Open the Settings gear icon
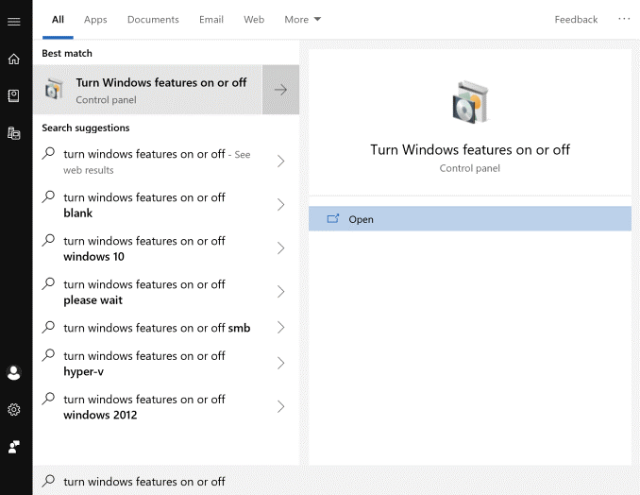The width and height of the screenshot is (640, 495). click(14, 409)
